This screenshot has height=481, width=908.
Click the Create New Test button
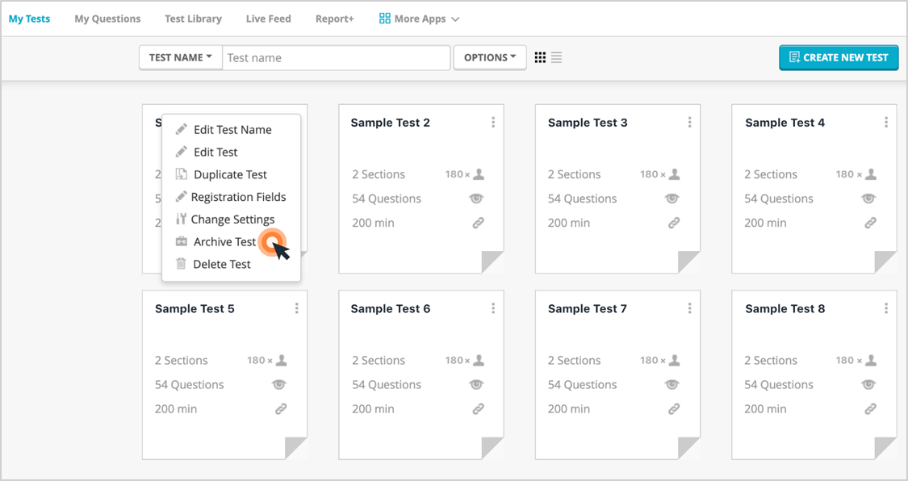pyautogui.click(x=839, y=57)
